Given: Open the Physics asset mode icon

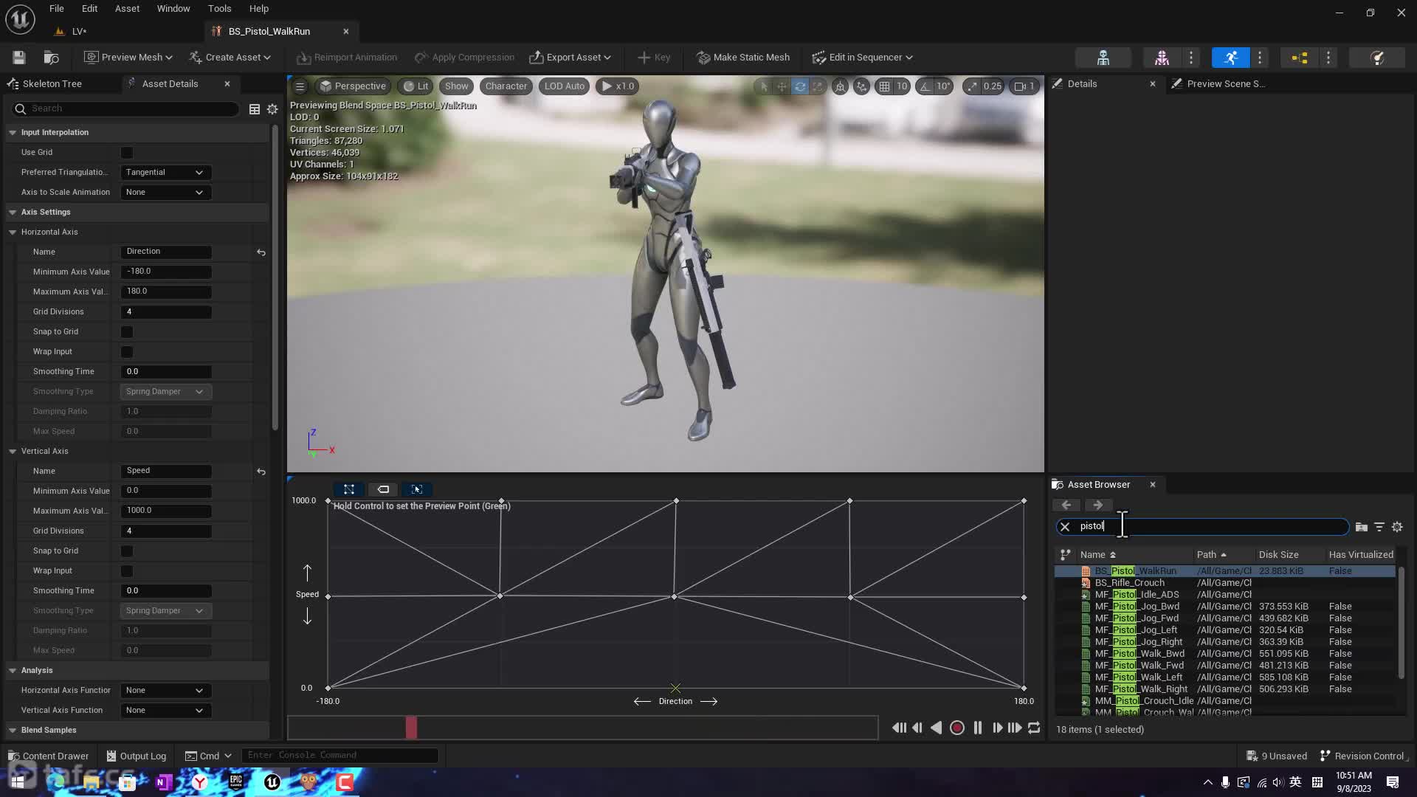Looking at the screenshot, I should [x=1377, y=58].
